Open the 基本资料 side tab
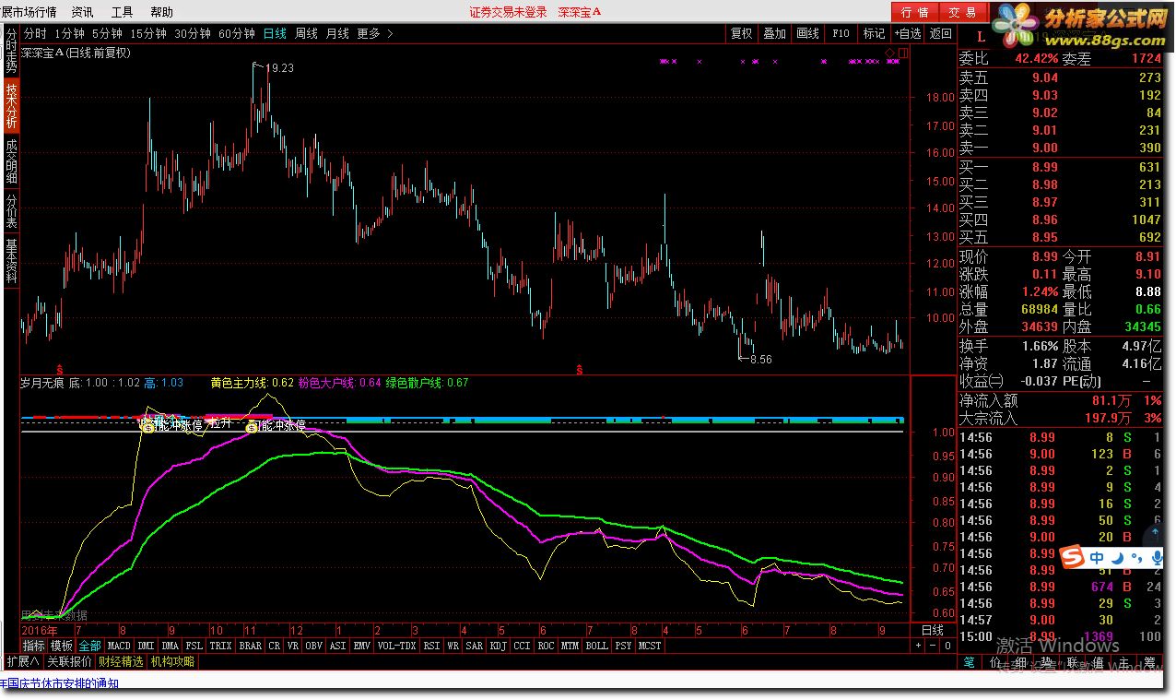1176x700 pixels. [x=11, y=261]
